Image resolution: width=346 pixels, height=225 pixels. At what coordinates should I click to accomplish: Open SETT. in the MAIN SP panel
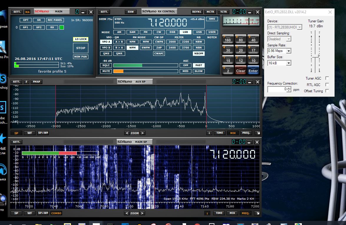click(16, 142)
